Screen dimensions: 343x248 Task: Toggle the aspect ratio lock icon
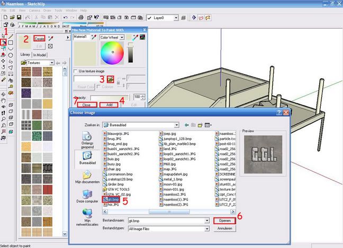point(119,82)
